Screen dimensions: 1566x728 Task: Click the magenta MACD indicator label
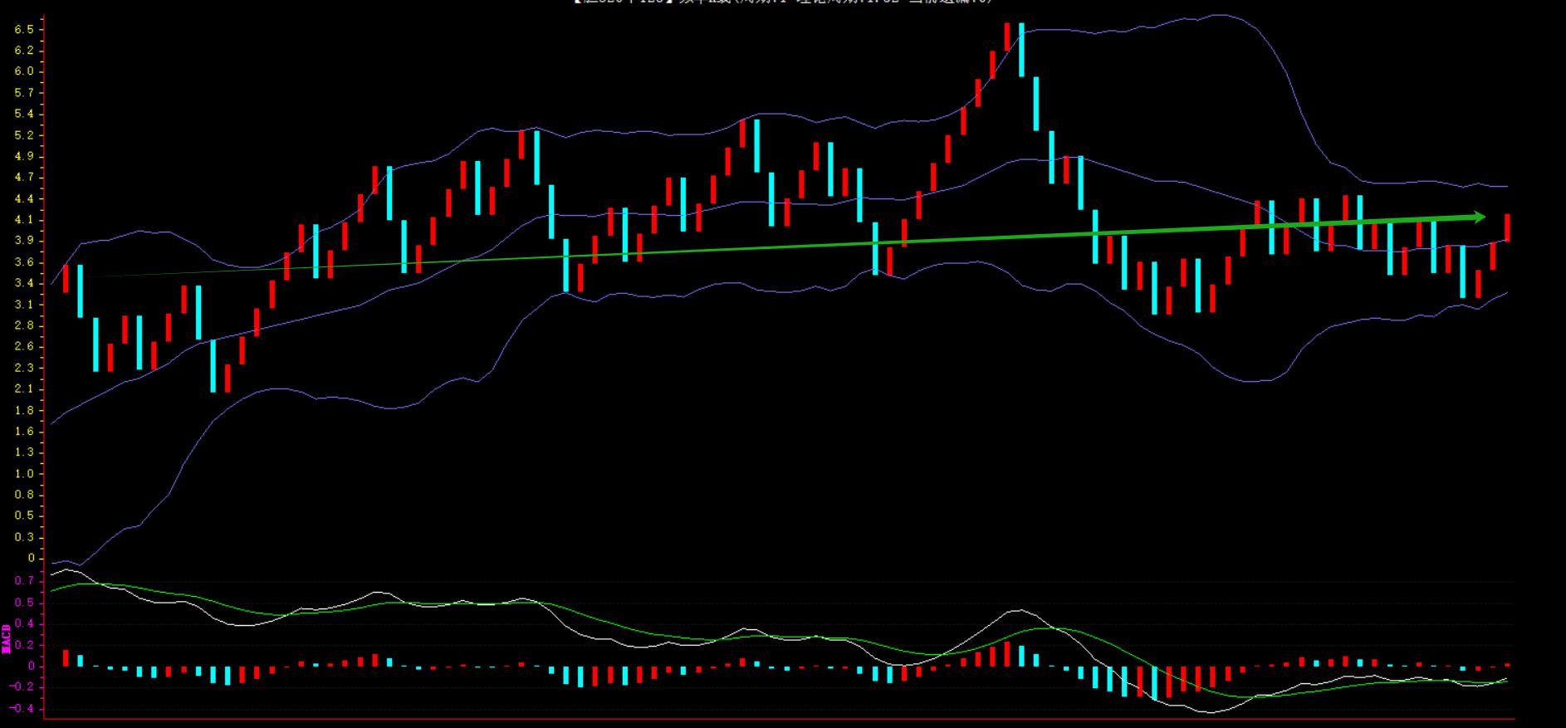pos(7,638)
